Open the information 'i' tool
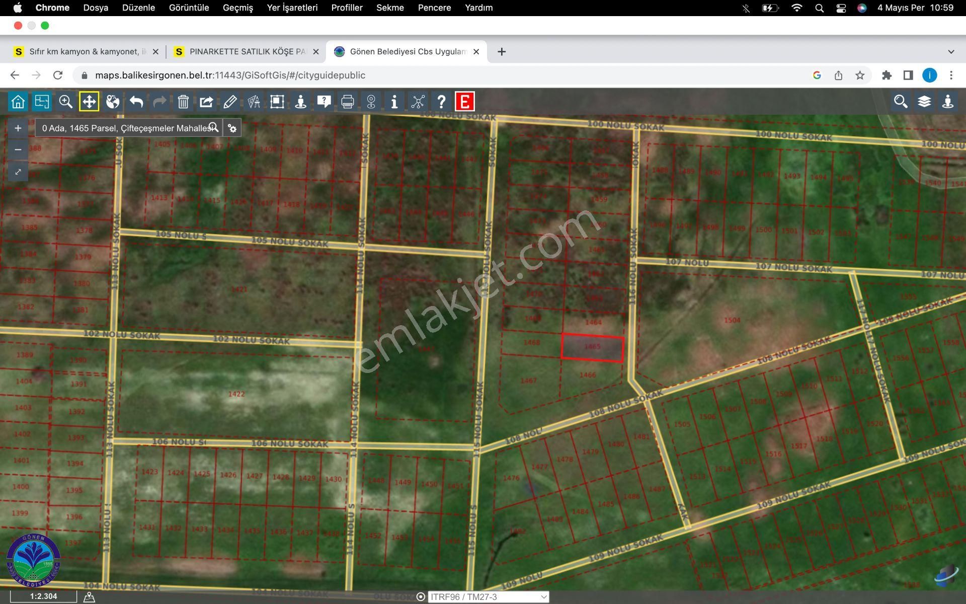This screenshot has width=966, height=604. pos(394,102)
